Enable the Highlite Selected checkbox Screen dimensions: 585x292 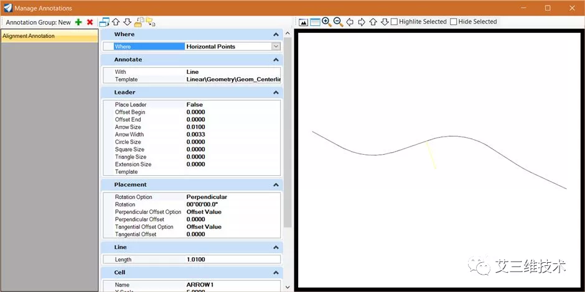pos(394,22)
